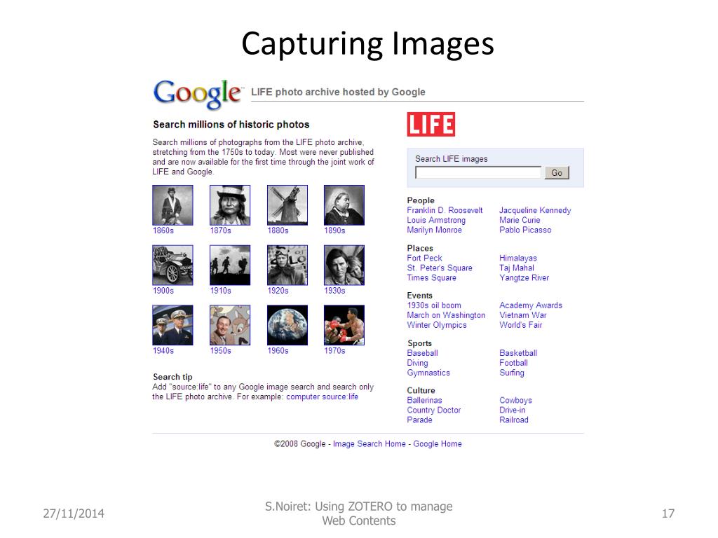Screen dimensions: 718x538
Task: Open the Times Square link
Action: click(x=431, y=277)
